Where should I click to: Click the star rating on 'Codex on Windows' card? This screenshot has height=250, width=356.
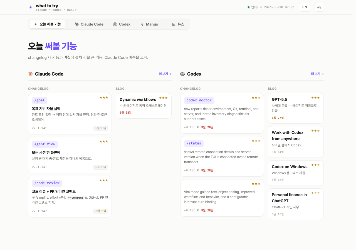click(x=315, y=165)
